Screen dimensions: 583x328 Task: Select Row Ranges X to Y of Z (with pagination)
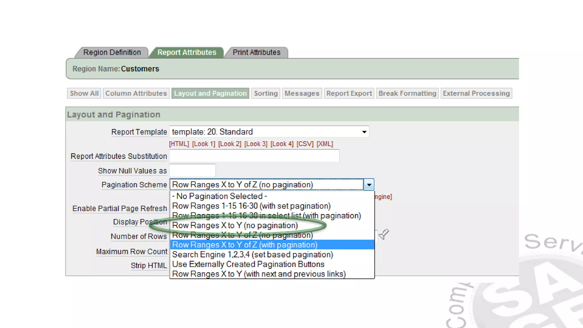click(244, 245)
